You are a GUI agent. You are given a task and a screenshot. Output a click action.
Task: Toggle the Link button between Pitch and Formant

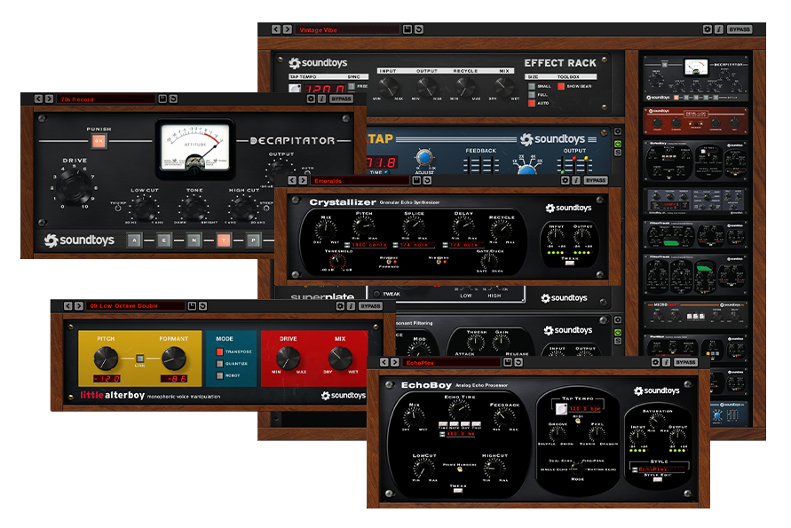point(140,359)
